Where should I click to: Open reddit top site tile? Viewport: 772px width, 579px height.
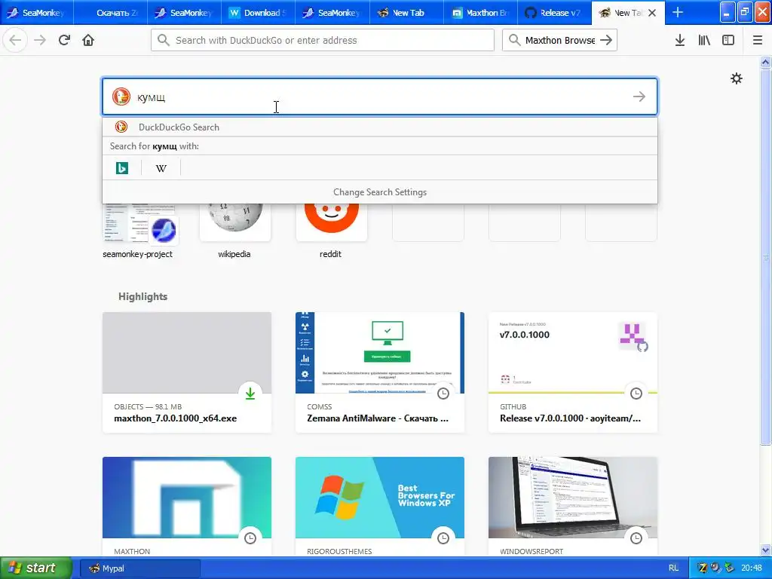pos(331,231)
